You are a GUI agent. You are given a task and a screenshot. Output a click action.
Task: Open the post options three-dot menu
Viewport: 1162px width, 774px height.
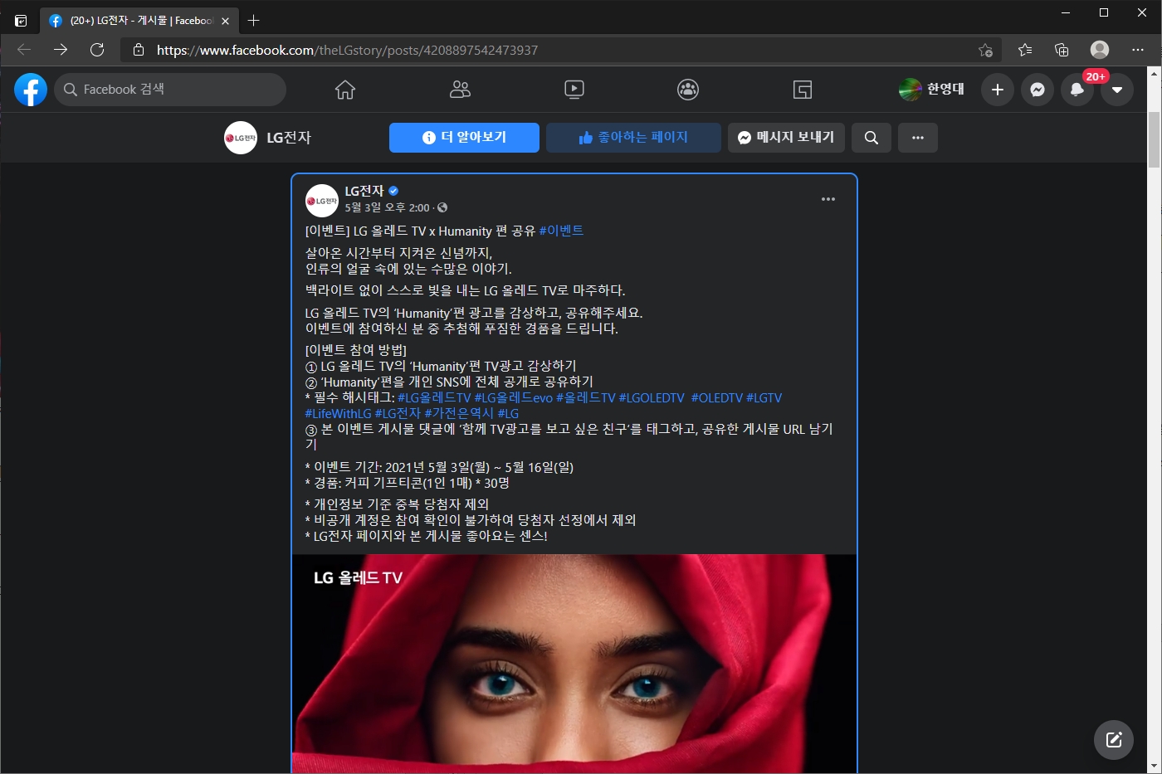pos(828,199)
